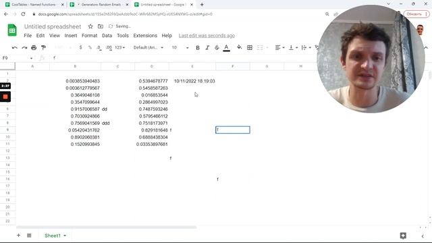Select cell containing 0.003853940483

(75, 81)
